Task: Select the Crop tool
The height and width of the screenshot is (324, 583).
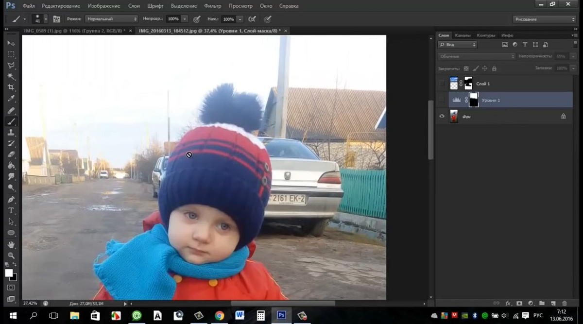Action: coord(11,88)
